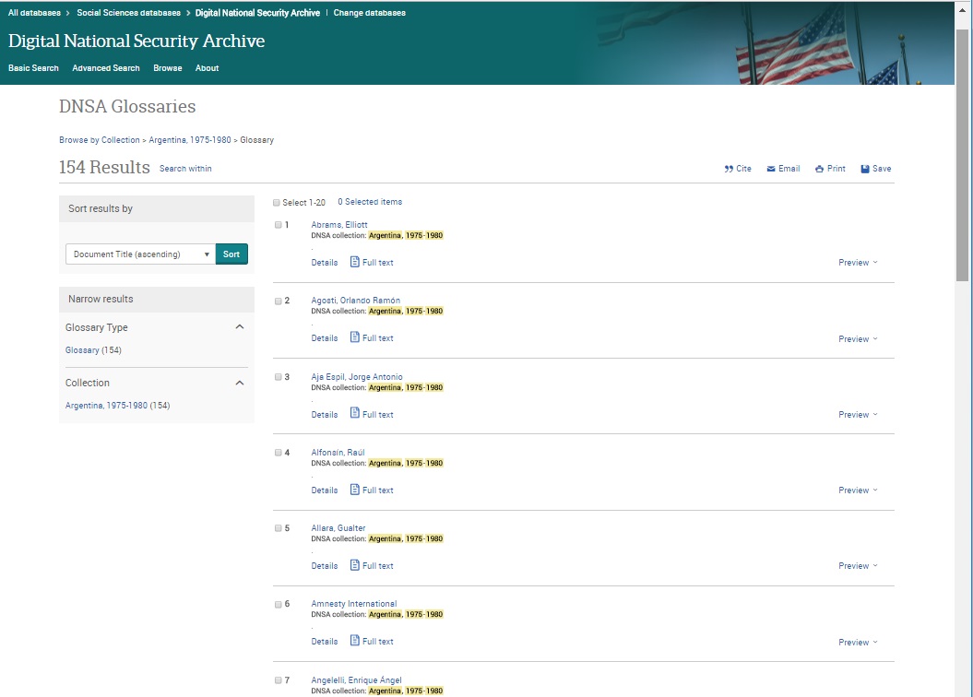Expand Preview for Abrams, Elliott

pyautogui.click(x=858, y=263)
